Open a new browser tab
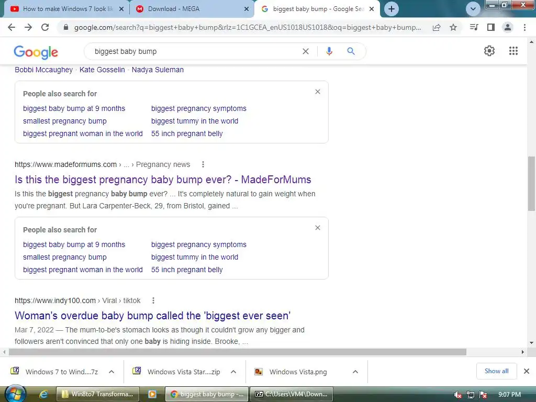 point(392,9)
